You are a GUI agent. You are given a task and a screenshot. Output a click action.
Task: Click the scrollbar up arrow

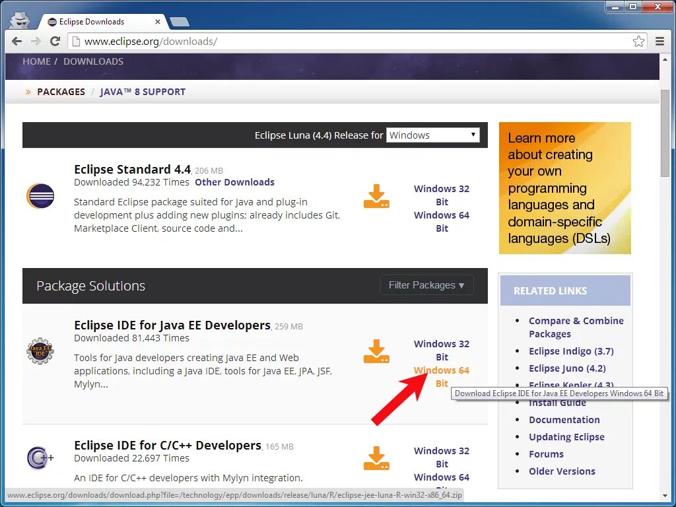pos(665,59)
